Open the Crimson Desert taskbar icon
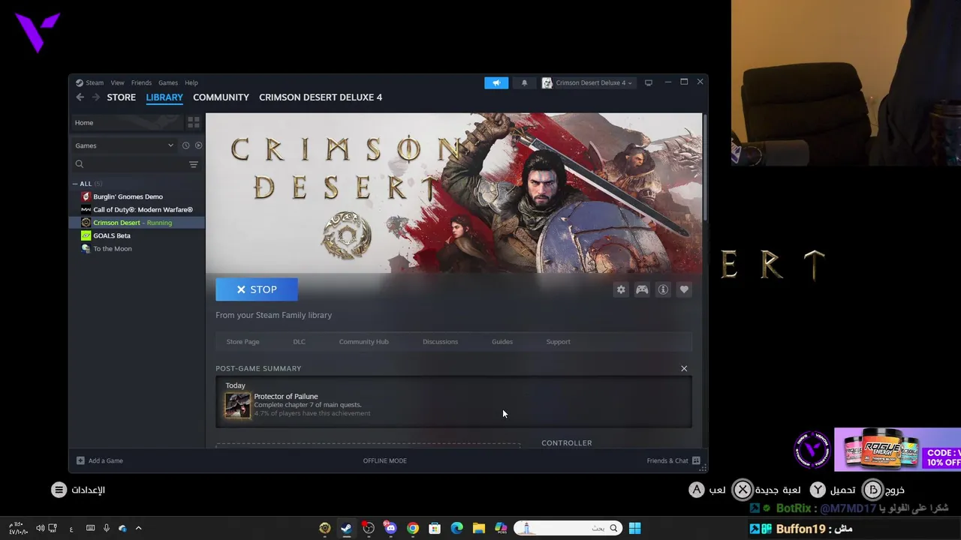Image resolution: width=961 pixels, height=540 pixels. pos(324,528)
